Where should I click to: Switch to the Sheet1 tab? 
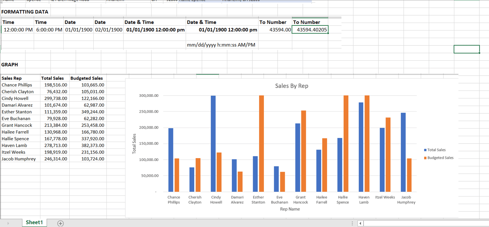click(34, 223)
